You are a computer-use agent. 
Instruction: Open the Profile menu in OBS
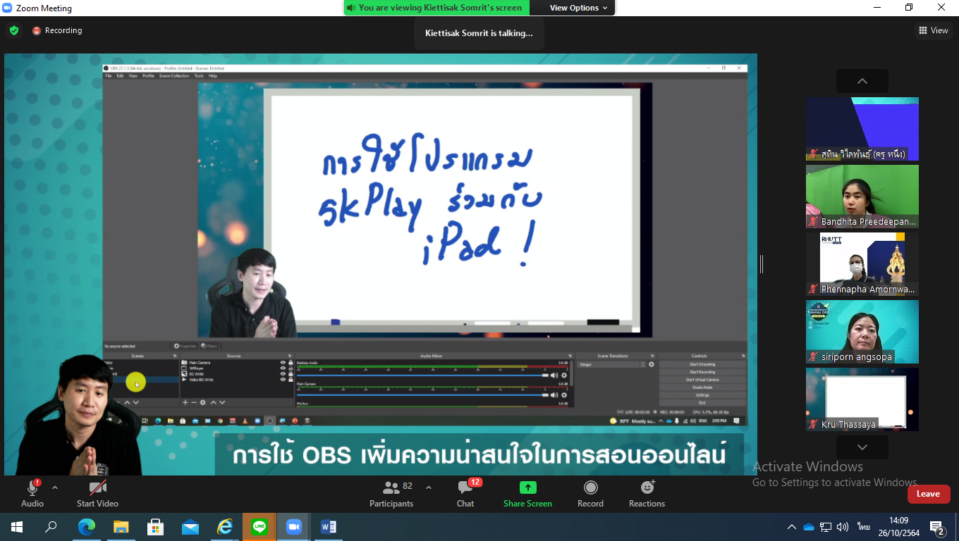pos(148,75)
